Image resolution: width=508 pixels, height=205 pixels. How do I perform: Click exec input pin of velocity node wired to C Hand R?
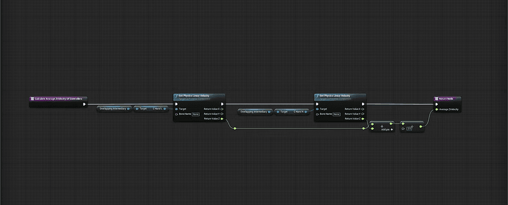tap(318, 104)
